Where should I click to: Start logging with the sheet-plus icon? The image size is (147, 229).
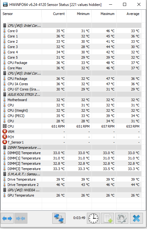point(107,218)
